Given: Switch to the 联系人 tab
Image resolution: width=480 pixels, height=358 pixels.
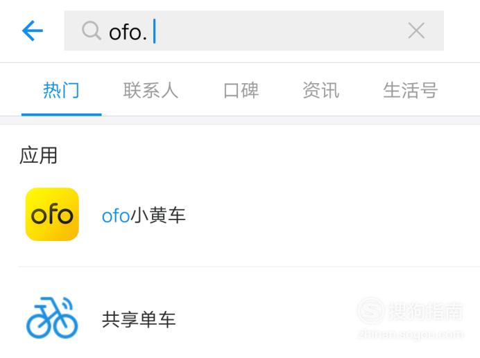Looking at the screenshot, I should click(151, 90).
